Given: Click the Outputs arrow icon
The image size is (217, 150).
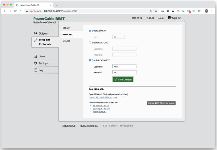Looking at the screenshot, I should click(x=36, y=33).
